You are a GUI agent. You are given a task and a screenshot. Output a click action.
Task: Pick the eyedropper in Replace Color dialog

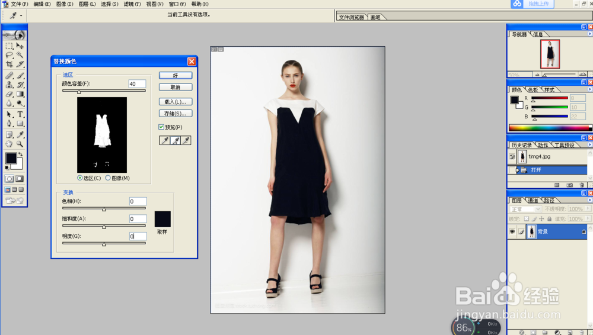165,140
